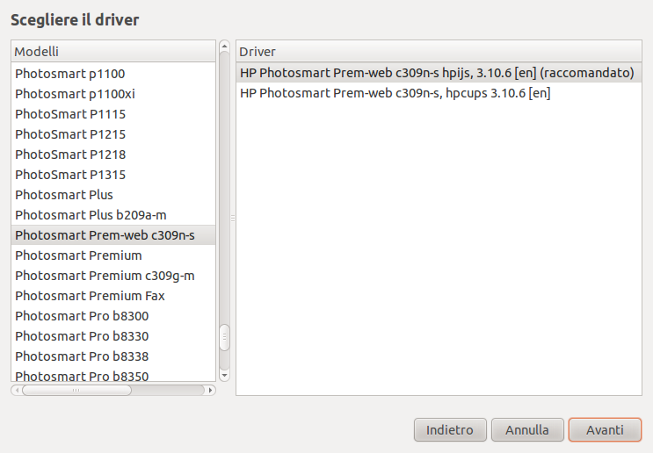Click the models list vertical scrollbar thumb
The image size is (653, 453).
(x=224, y=337)
